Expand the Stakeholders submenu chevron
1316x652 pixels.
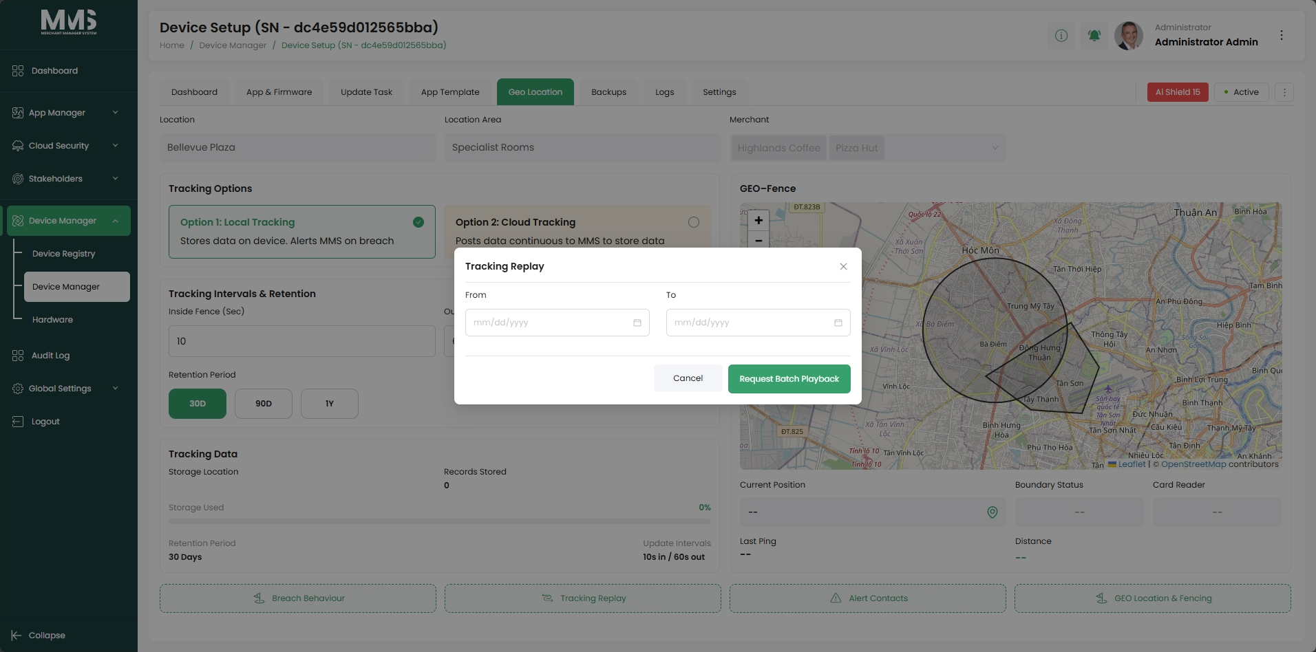tap(115, 179)
